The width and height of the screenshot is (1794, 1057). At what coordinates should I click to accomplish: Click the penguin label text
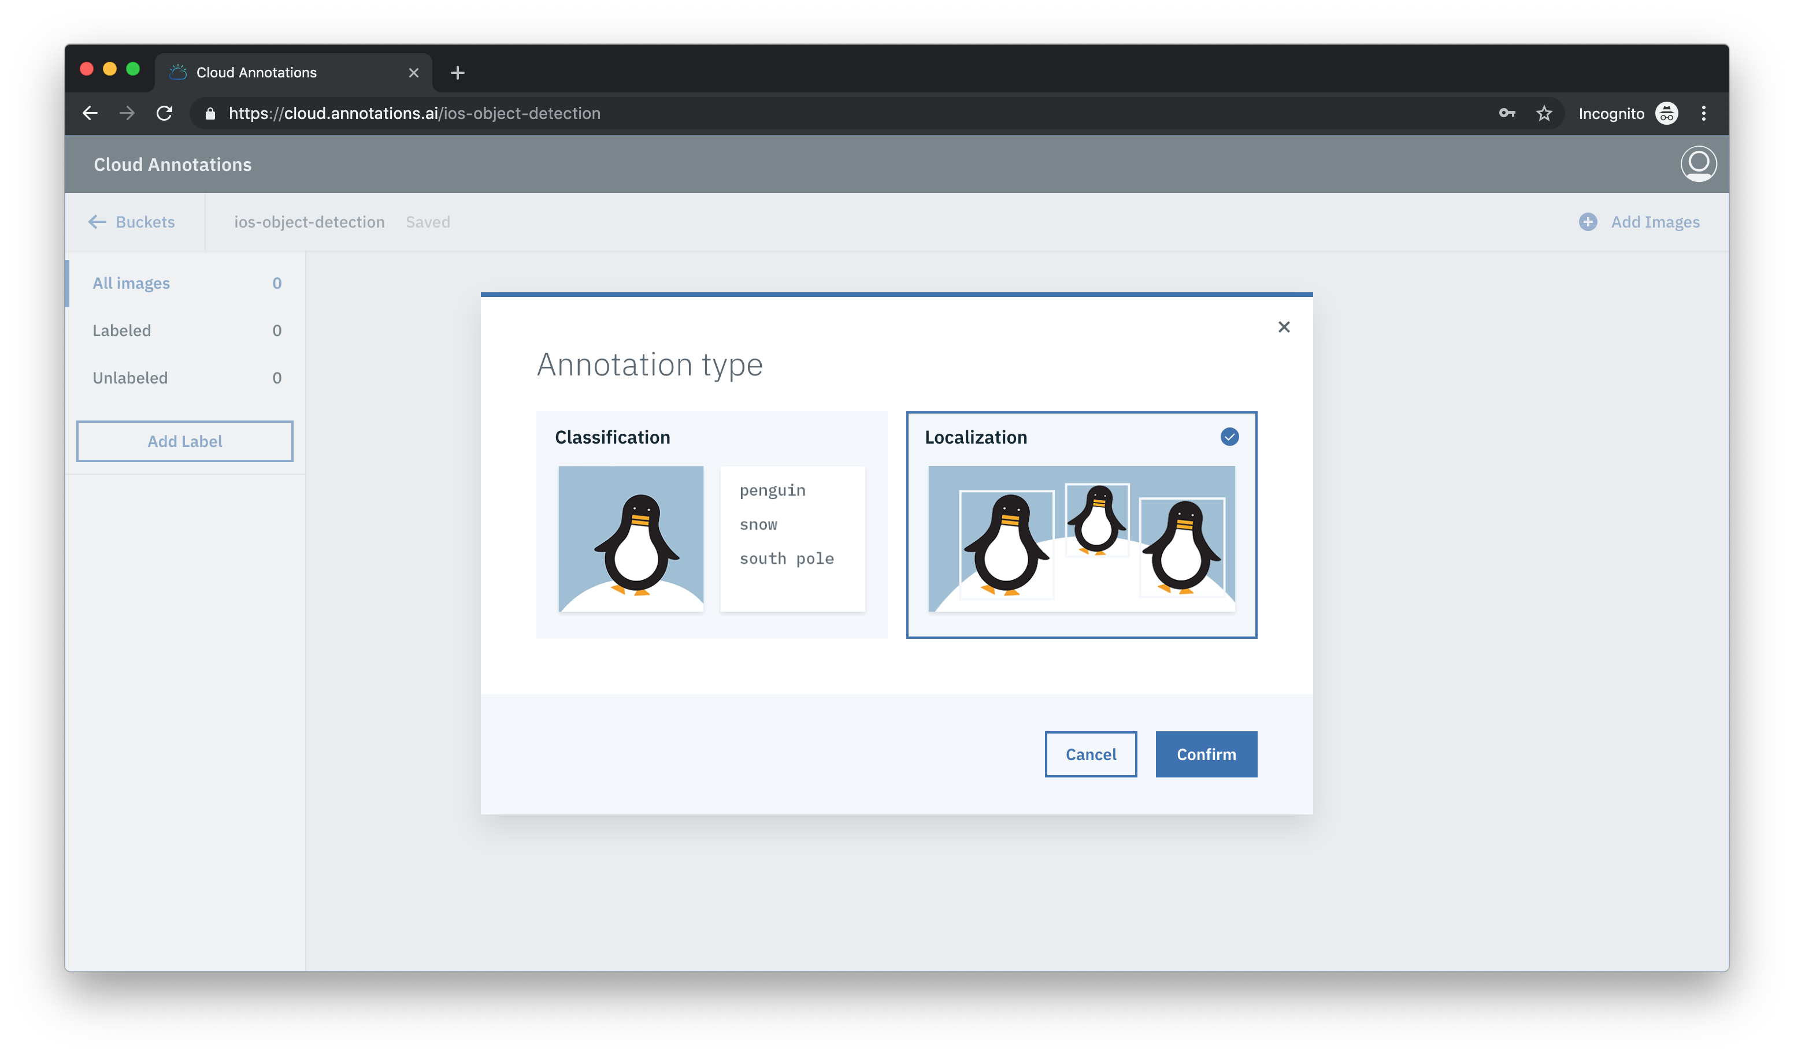point(773,491)
